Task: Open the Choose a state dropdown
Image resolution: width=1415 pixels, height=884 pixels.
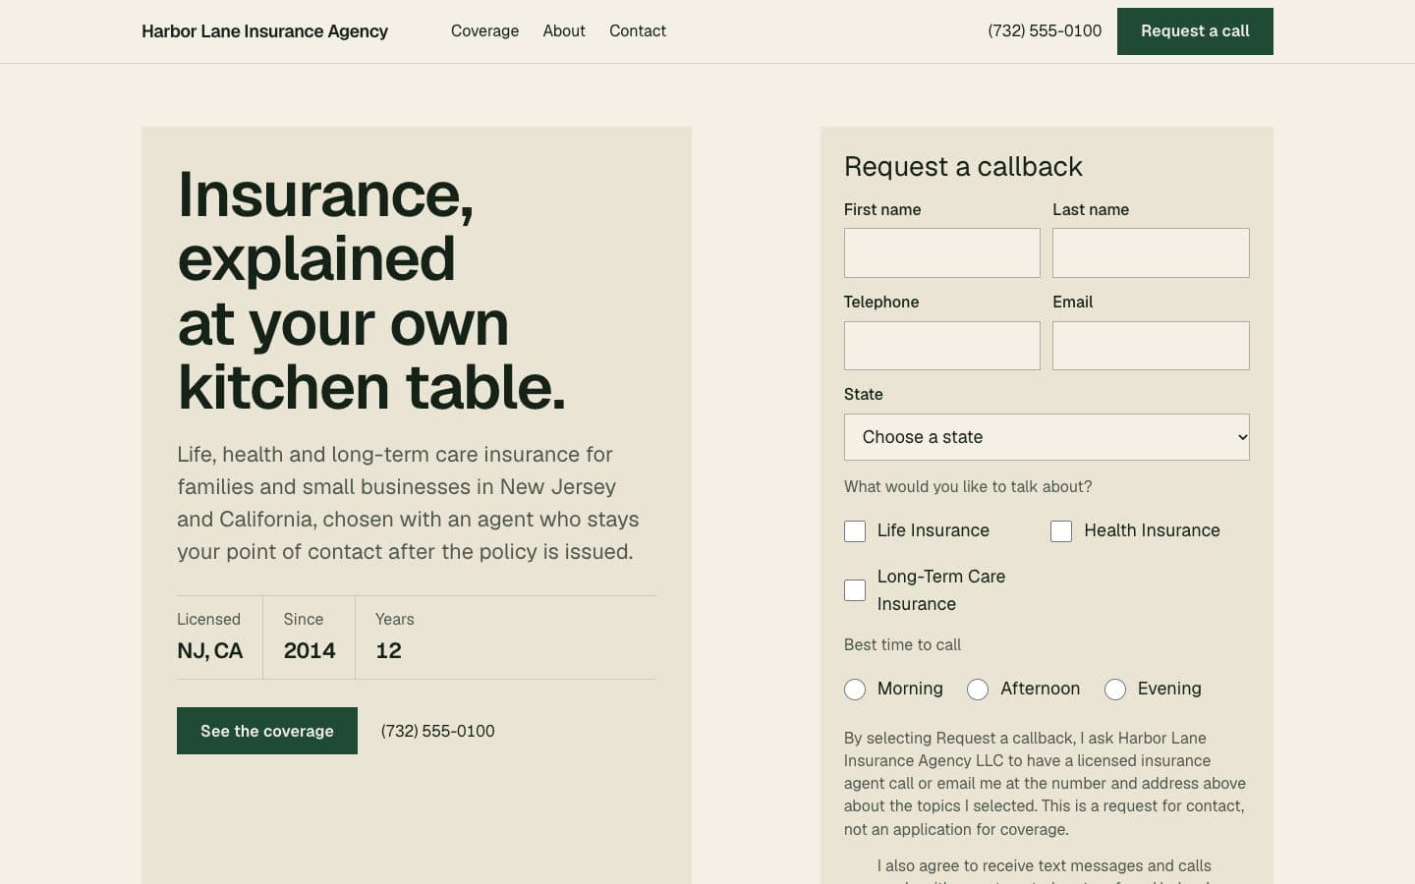Action: [1047, 437]
